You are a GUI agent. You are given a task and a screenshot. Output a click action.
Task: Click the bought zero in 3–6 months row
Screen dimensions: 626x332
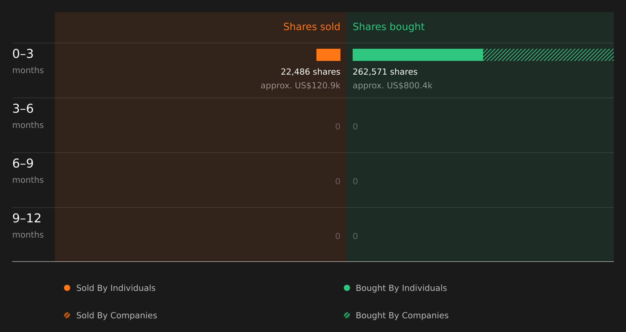pos(355,126)
